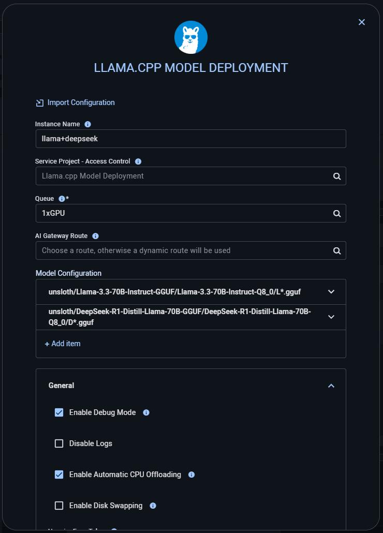The width and height of the screenshot is (383, 533).
Task: Click the Queue info icon
Action: point(62,199)
